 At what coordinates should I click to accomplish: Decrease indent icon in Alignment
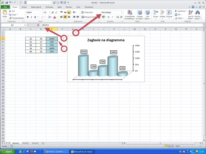pos(74,17)
